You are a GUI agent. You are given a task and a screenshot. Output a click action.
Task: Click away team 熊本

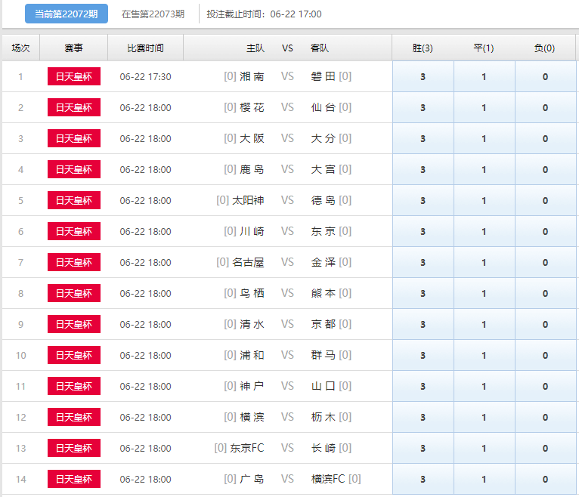tap(323, 293)
